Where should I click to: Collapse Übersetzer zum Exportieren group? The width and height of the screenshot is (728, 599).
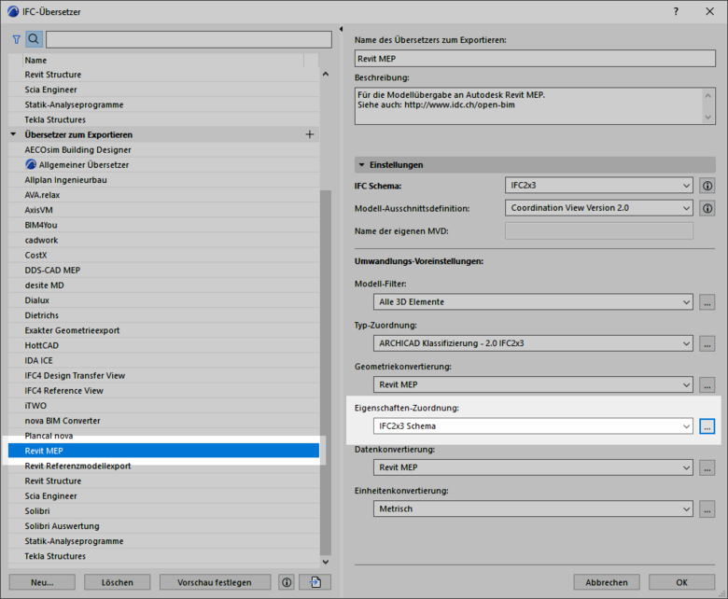pyautogui.click(x=14, y=134)
